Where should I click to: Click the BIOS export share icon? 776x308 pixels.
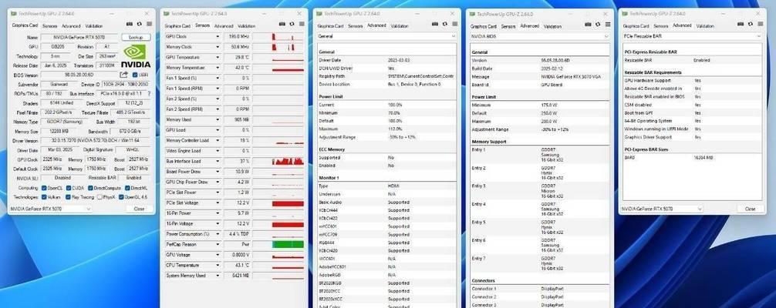pos(123,75)
